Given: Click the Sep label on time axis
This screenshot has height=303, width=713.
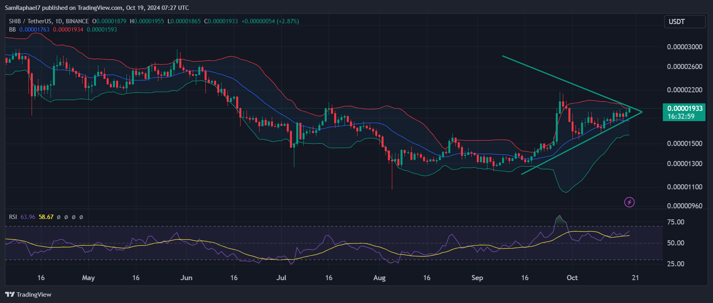Looking at the screenshot, I should pos(477,278).
